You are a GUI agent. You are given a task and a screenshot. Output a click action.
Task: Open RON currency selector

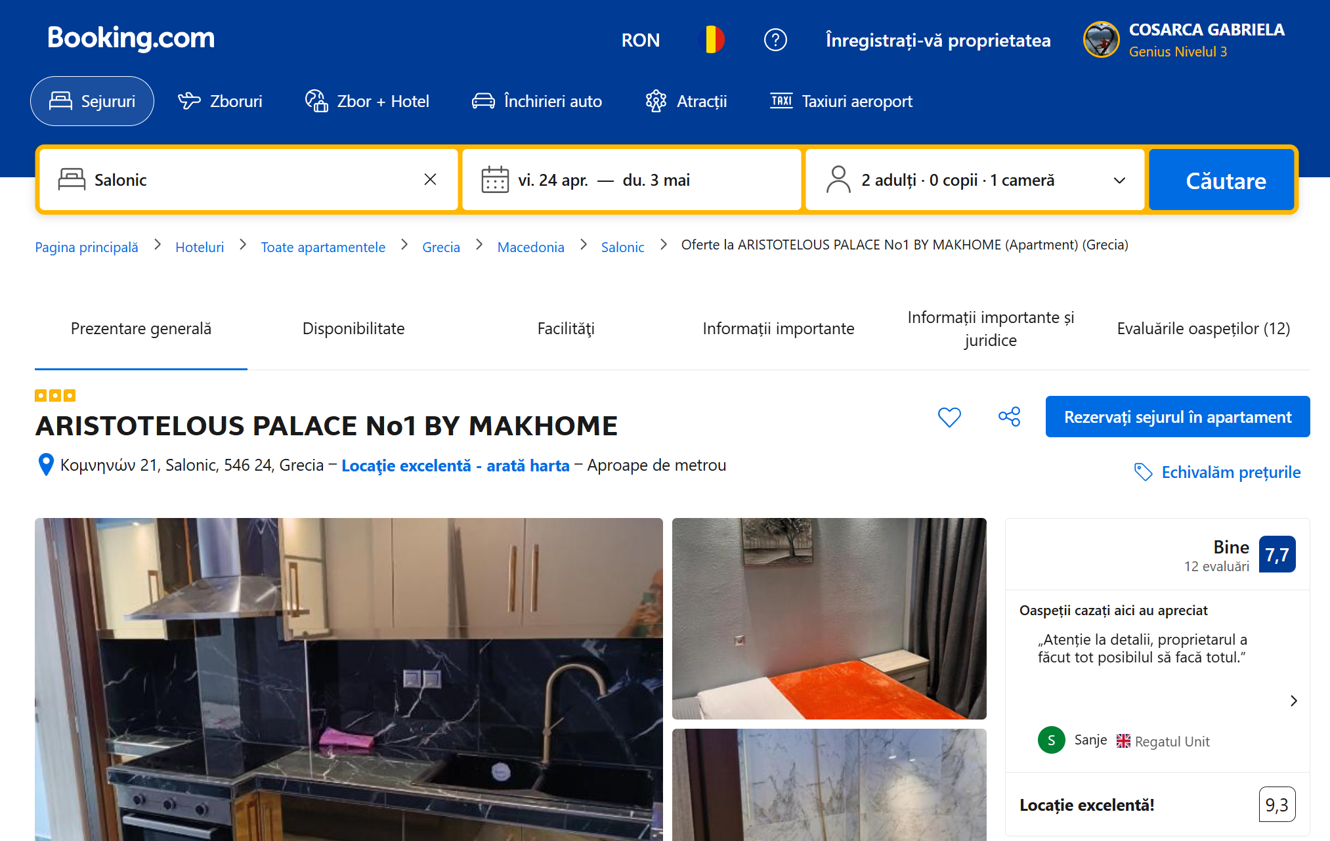click(x=640, y=40)
